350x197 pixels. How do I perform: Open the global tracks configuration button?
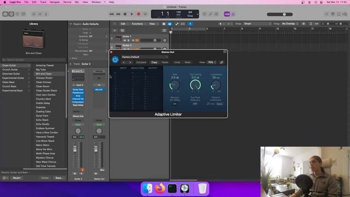pos(164,31)
